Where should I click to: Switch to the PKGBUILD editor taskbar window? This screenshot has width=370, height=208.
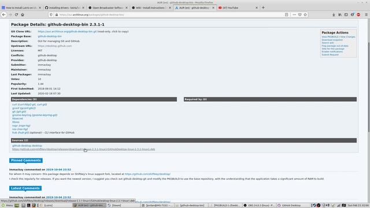pyautogui.click(x=225, y=206)
